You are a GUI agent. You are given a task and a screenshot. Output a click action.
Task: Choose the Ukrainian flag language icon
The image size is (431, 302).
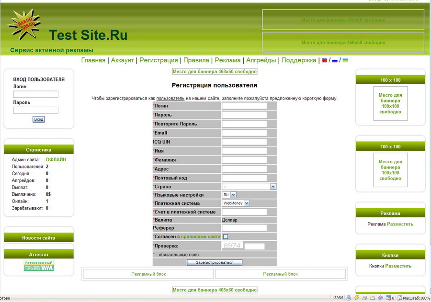[345, 60]
